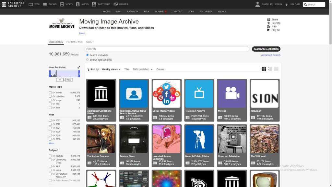This screenshot has height=187, width=332.
Task: Click the Internet Archive logo
Action: point(13,4)
